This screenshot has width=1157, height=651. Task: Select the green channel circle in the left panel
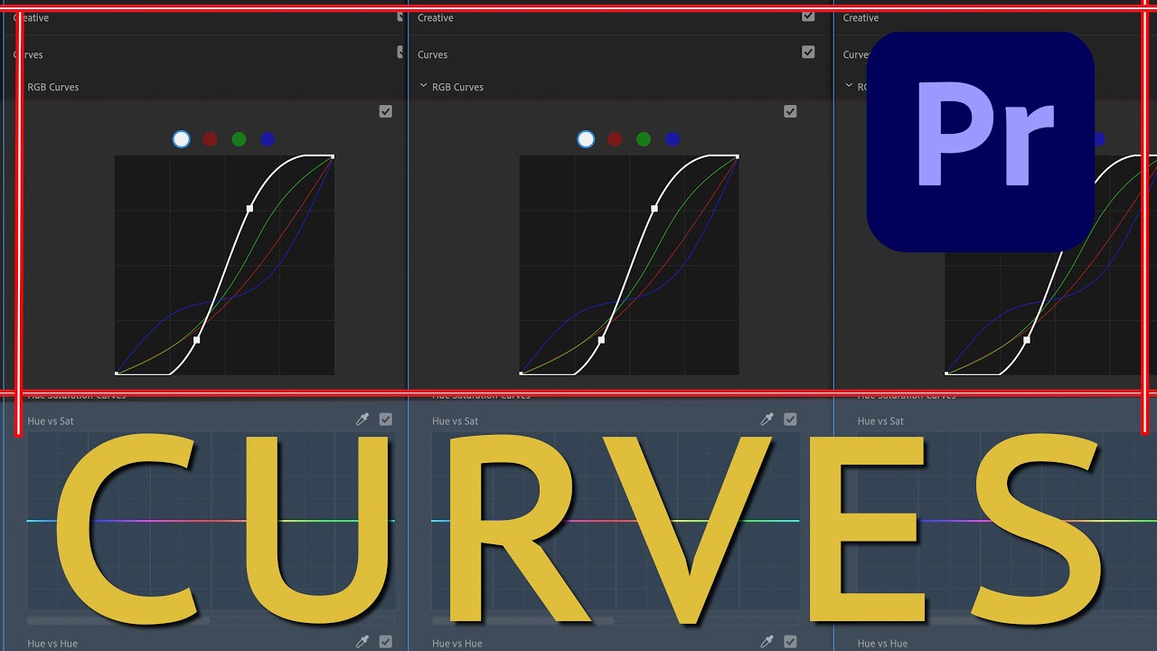coord(239,139)
